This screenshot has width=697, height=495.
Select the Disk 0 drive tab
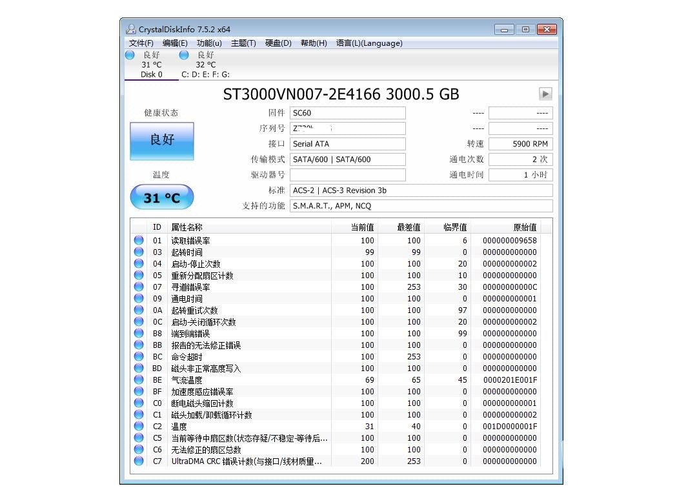coord(152,65)
